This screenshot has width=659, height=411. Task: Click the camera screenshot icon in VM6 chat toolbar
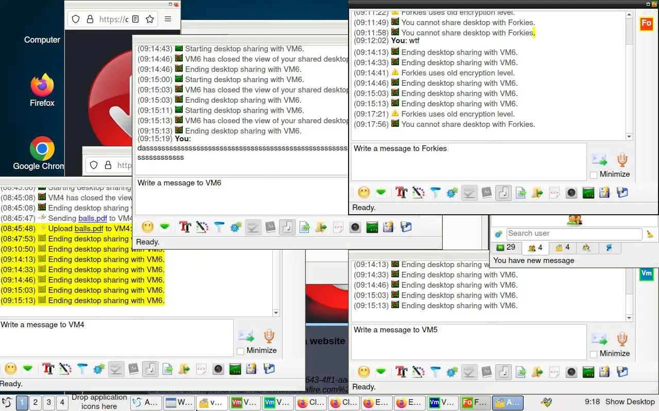coord(355,227)
